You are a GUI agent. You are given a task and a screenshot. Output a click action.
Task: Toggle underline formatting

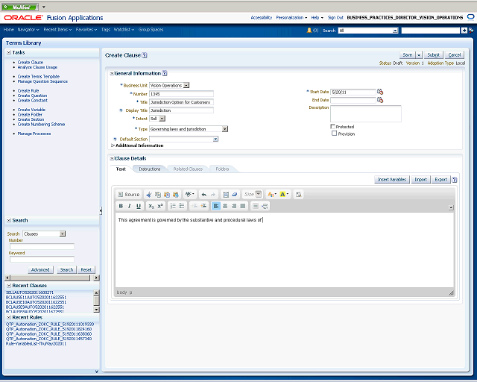pos(139,206)
